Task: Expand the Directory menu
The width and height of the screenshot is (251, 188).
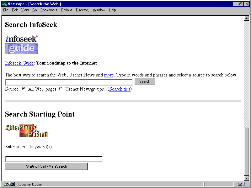Action: 83,10
